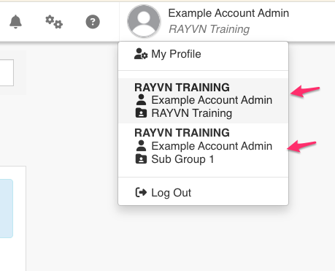Open the settings gears icon
The height and width of the screenshot is (271, 335).
coord(54,22)
